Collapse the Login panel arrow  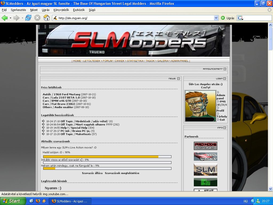224,79
